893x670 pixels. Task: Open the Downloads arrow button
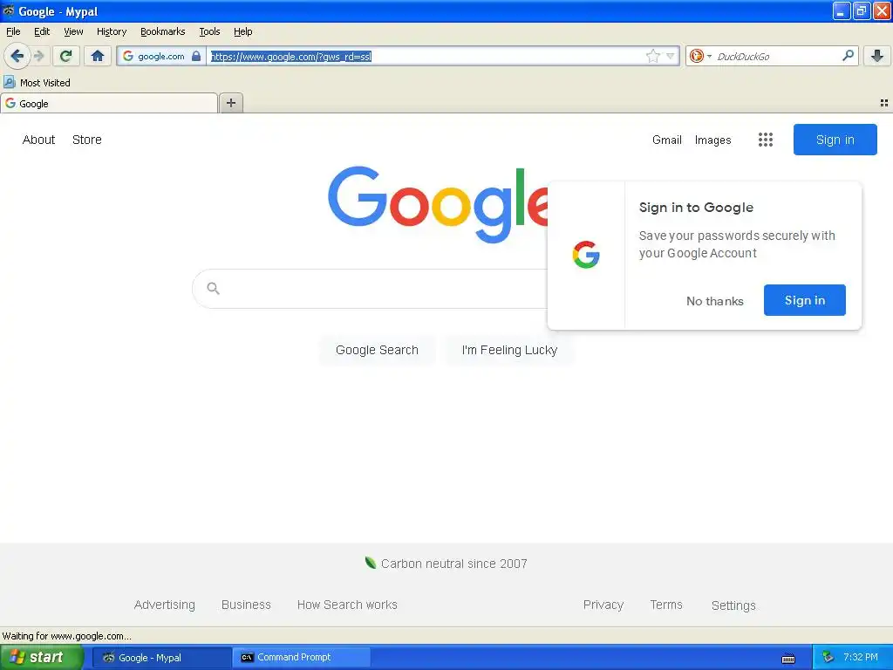[x=877, y=56]
